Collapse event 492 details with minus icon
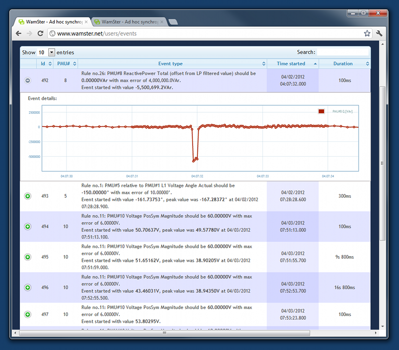399x350 pixels. point(28,80)
